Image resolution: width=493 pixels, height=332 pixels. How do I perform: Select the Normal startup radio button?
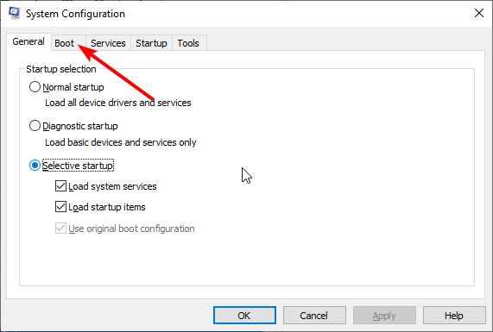[x=35, y=87]
